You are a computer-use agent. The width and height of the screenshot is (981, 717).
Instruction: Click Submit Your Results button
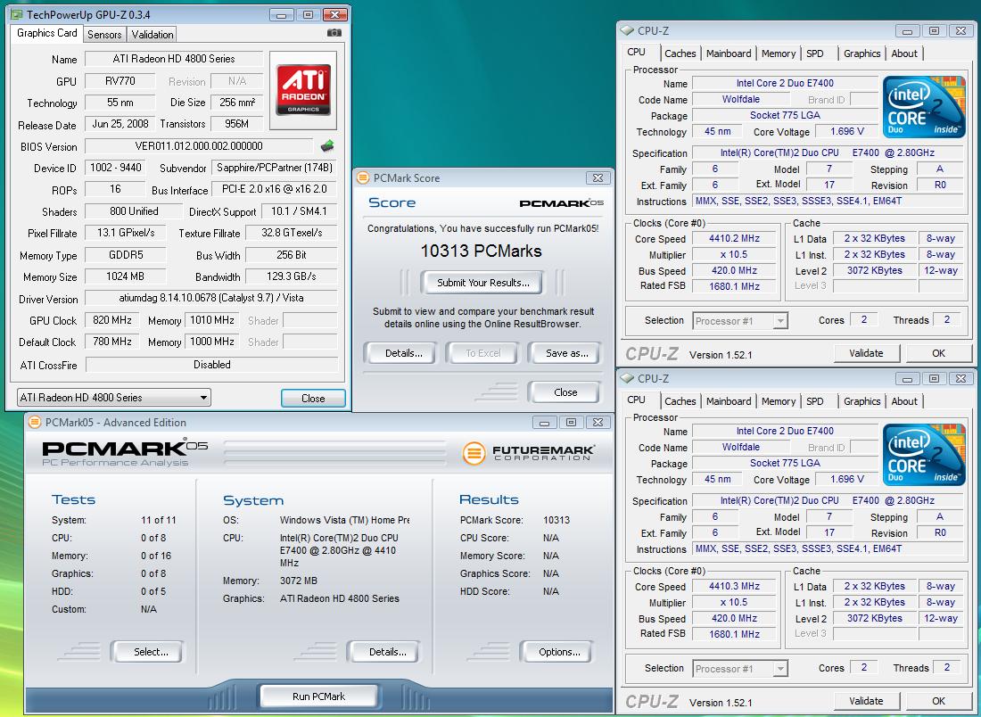(482, 283)
